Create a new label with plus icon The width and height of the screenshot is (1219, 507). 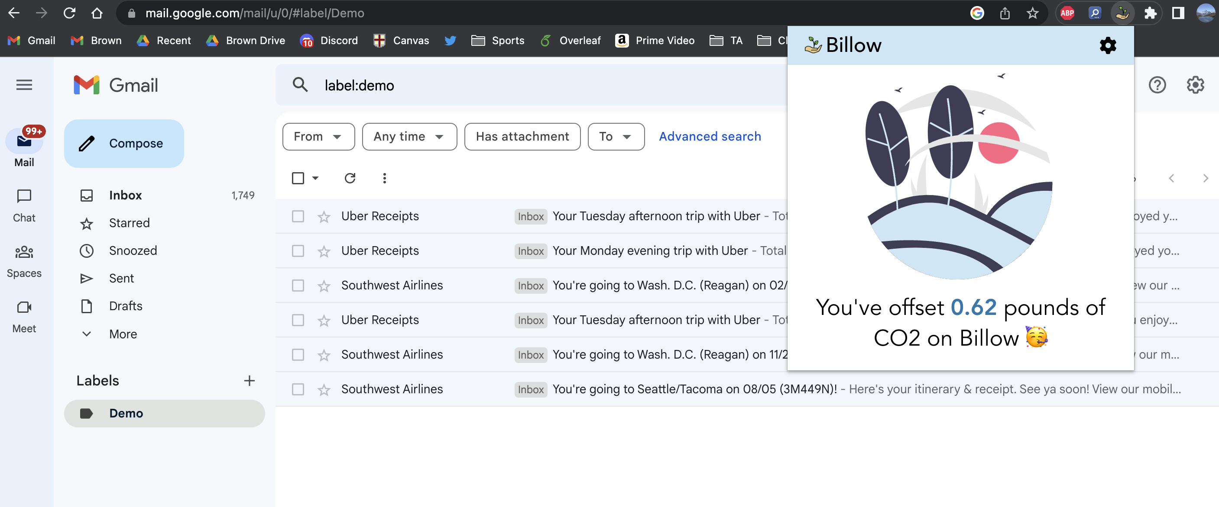pyautogui.click(x=250, y=380)
